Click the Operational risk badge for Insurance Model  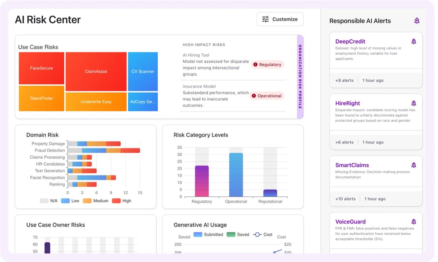pos(267,96)
